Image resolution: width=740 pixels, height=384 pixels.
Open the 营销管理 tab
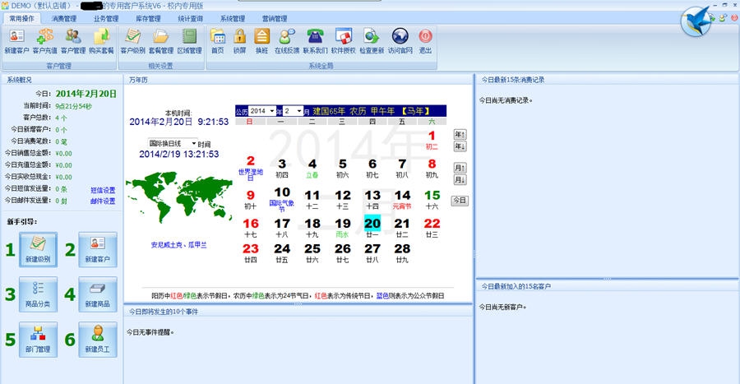(274, 18)
